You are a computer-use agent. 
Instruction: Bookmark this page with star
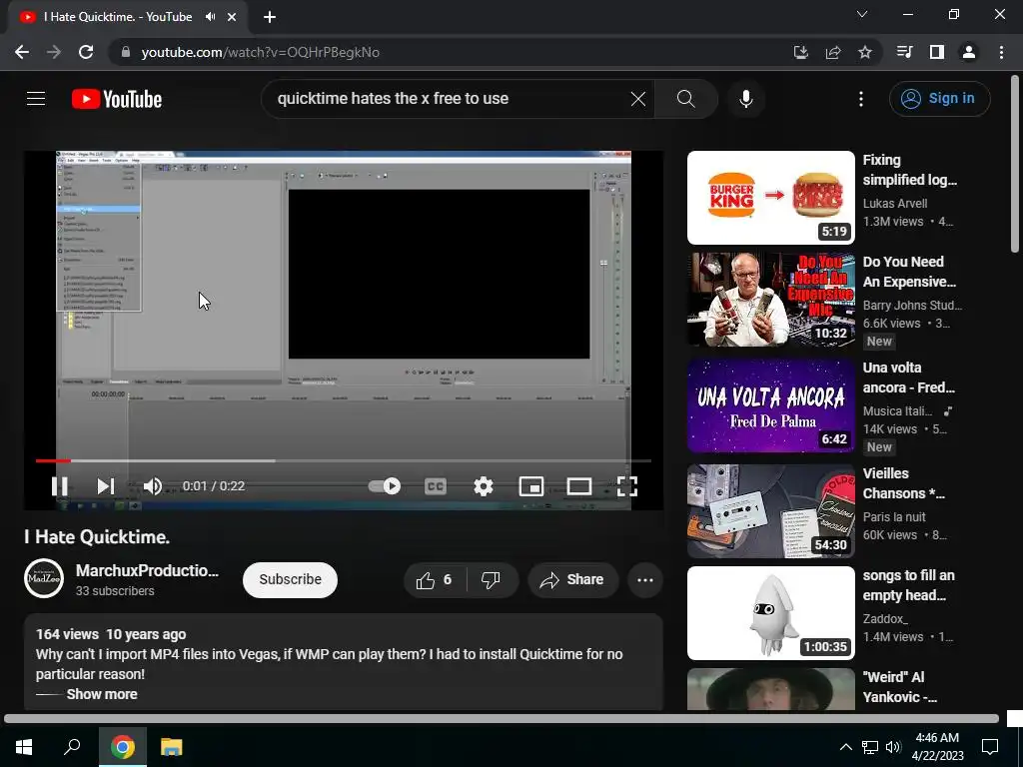tap(864, 52)
